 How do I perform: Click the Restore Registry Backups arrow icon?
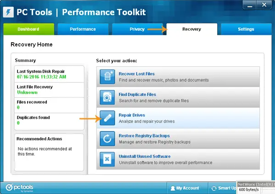[107, 139]
